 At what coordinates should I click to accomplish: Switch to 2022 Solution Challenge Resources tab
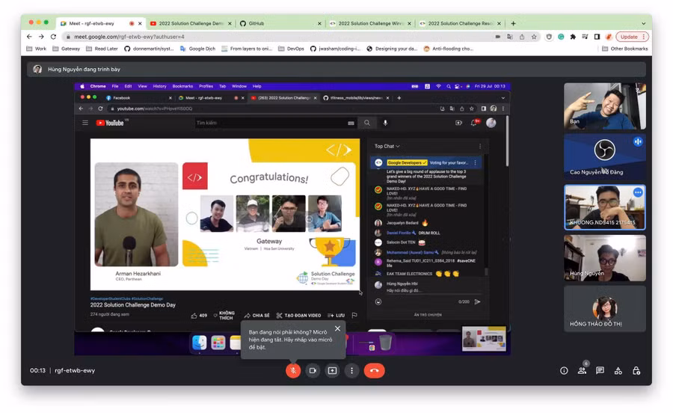coord(460,23)
